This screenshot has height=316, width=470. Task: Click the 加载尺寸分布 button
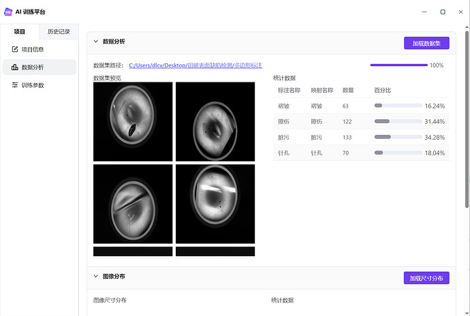[426, 278]
